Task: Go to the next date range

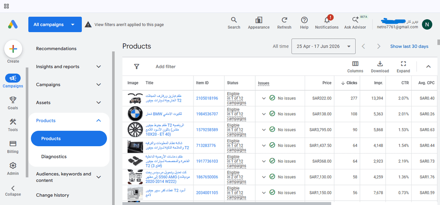Action: (379, 46)
